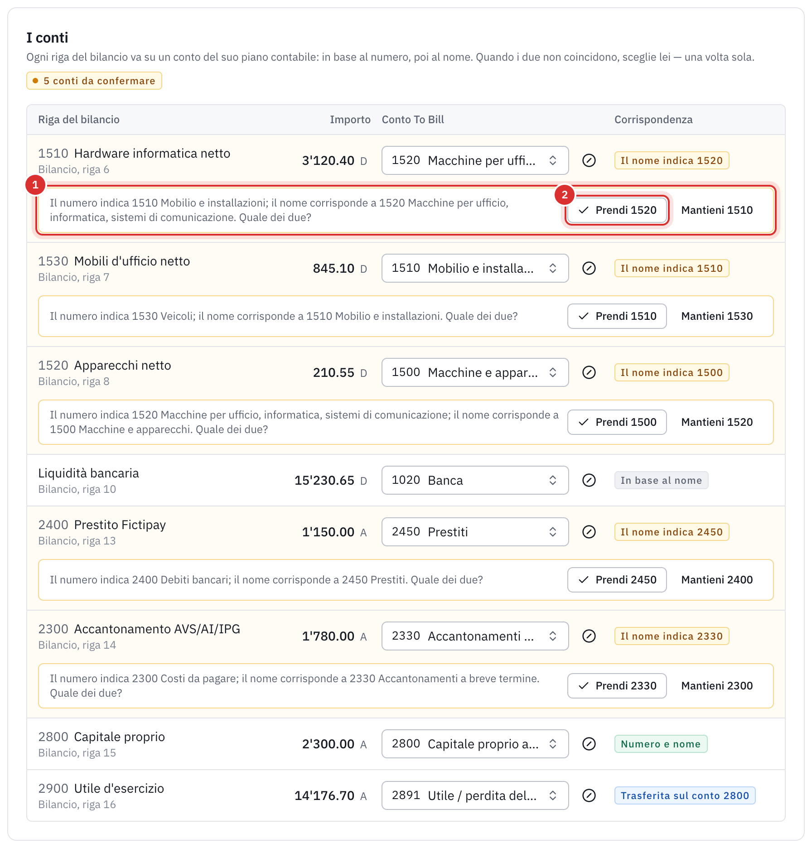Click the 'Il nome indica 1510' tag
This screenshot has width=812, height=848.
672,268
